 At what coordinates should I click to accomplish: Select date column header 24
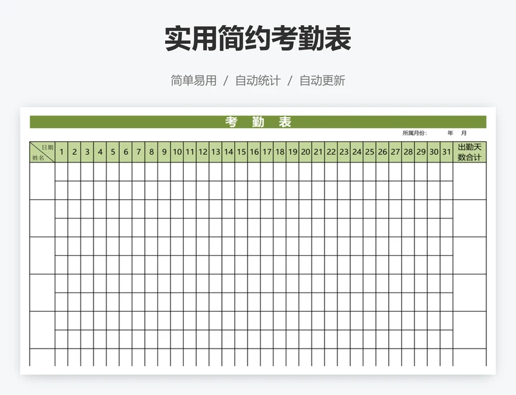click(357, 152)
